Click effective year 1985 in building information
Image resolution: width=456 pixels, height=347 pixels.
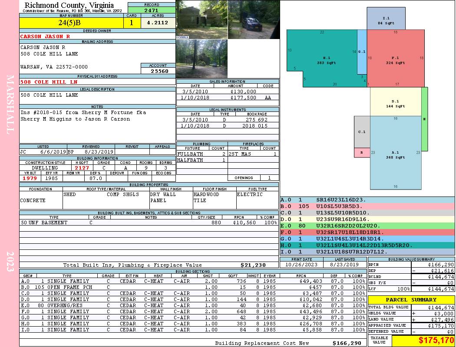52,178
